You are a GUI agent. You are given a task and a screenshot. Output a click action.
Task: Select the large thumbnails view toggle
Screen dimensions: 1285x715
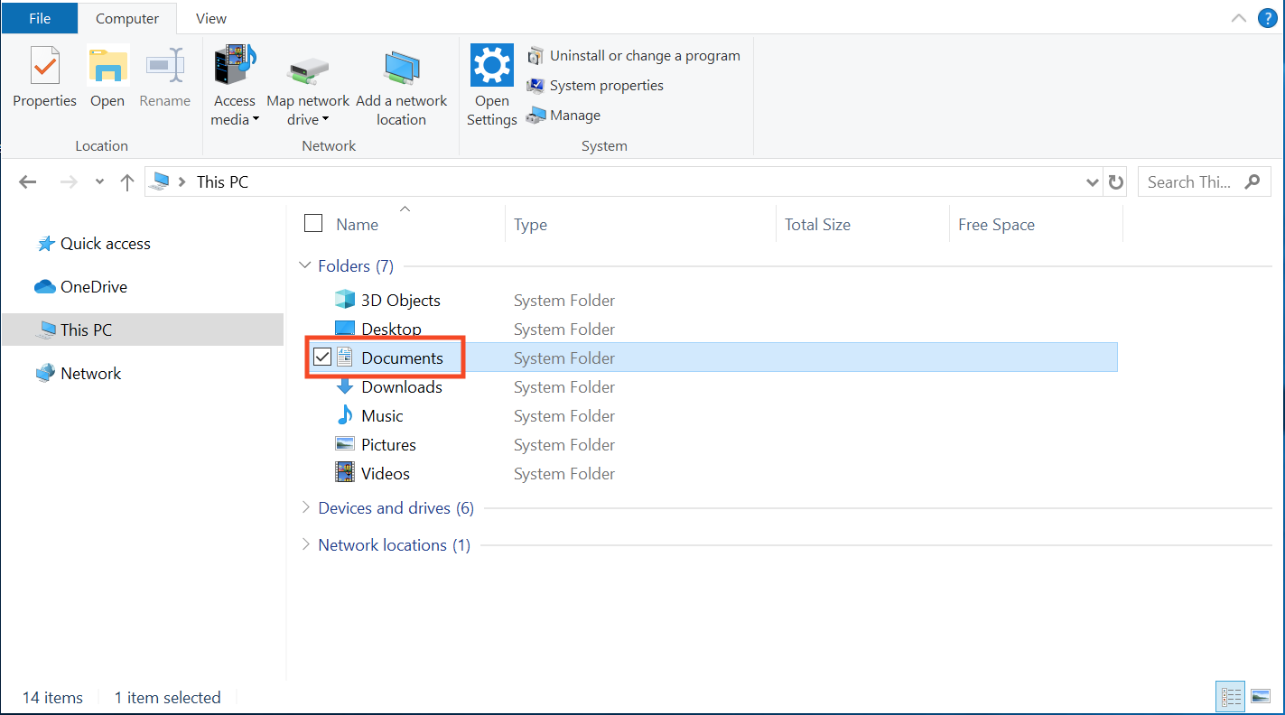pyautogui.click(x=1259, y=696)
